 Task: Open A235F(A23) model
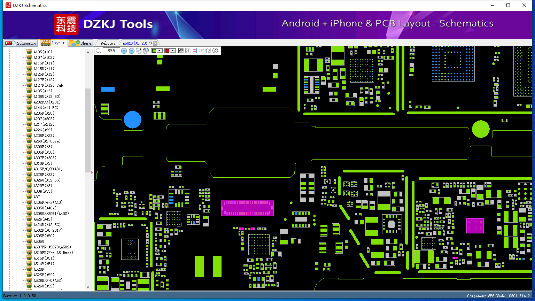pyautogui.click(x=44, y=136)
